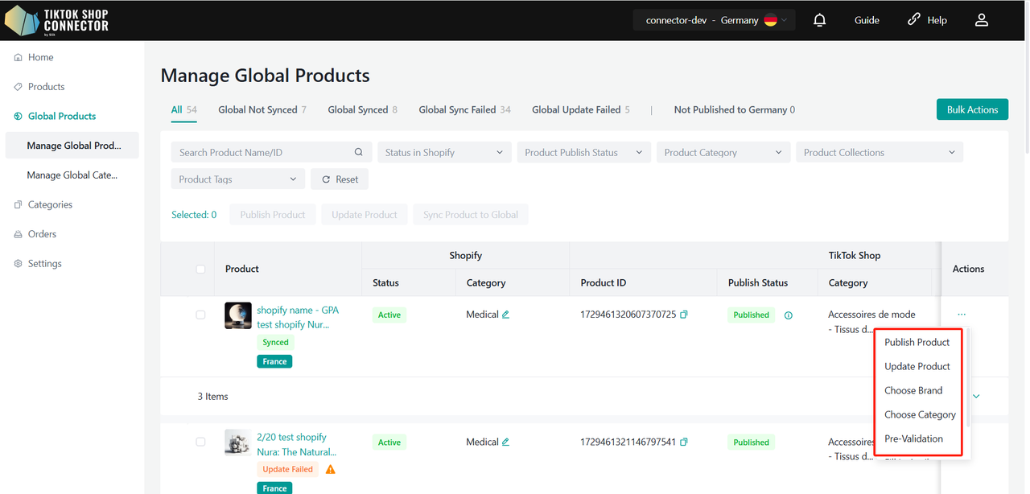1030x494 pixels.
Task: Open the Status in Shopify dropdown
Action: pyautogui.click(x=444, y=152)
